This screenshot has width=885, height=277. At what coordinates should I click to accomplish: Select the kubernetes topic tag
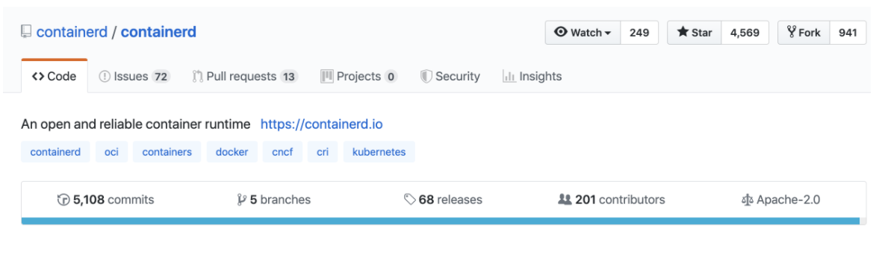coord(379,152)
